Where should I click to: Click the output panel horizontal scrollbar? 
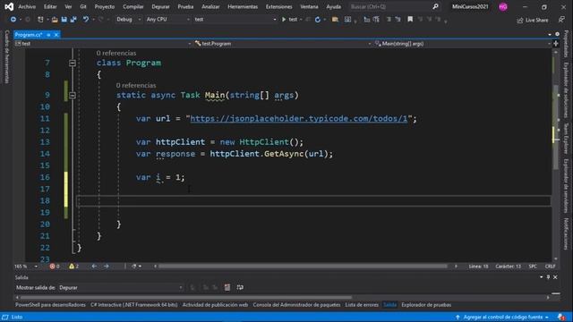click(185, 298)
